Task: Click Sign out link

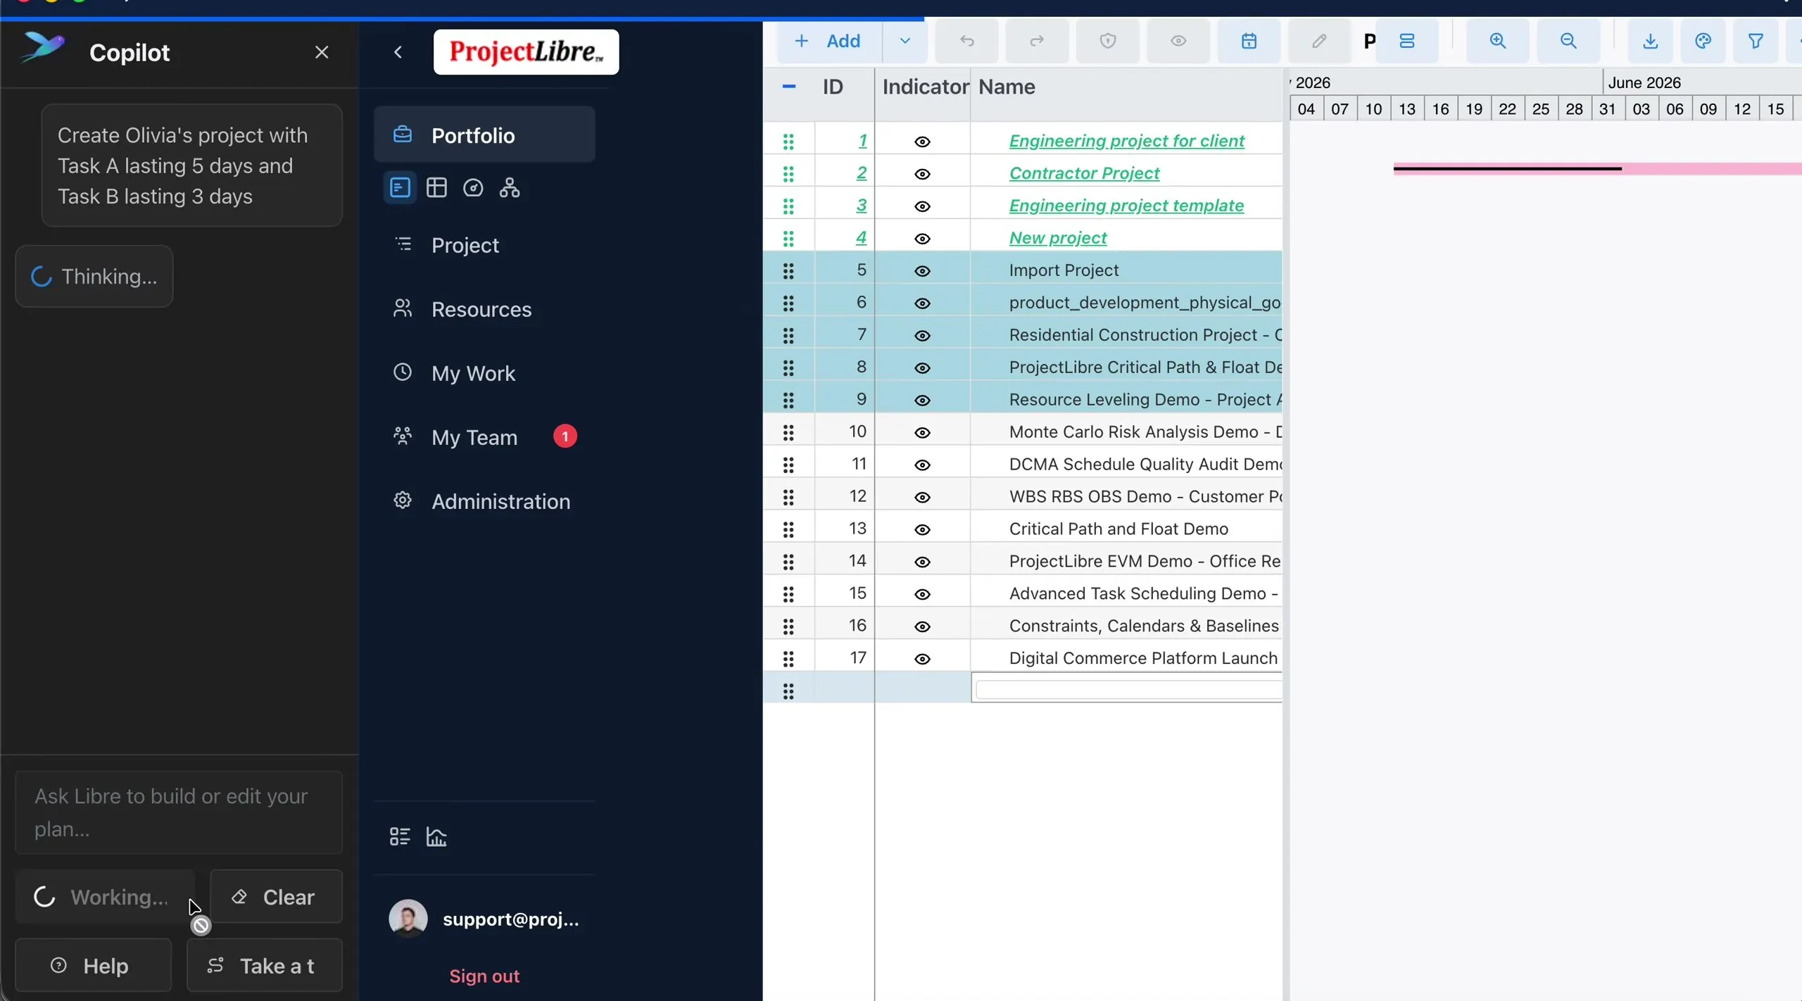Action: pos(484,976)
